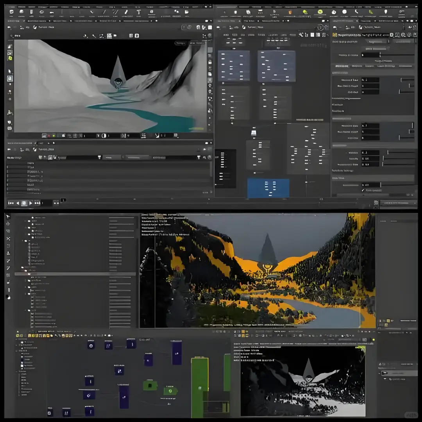Click the download-arrow icon in lower left sidebar
Screen dimensions: 422x422
pyautogui.click(x=8, y=253)
